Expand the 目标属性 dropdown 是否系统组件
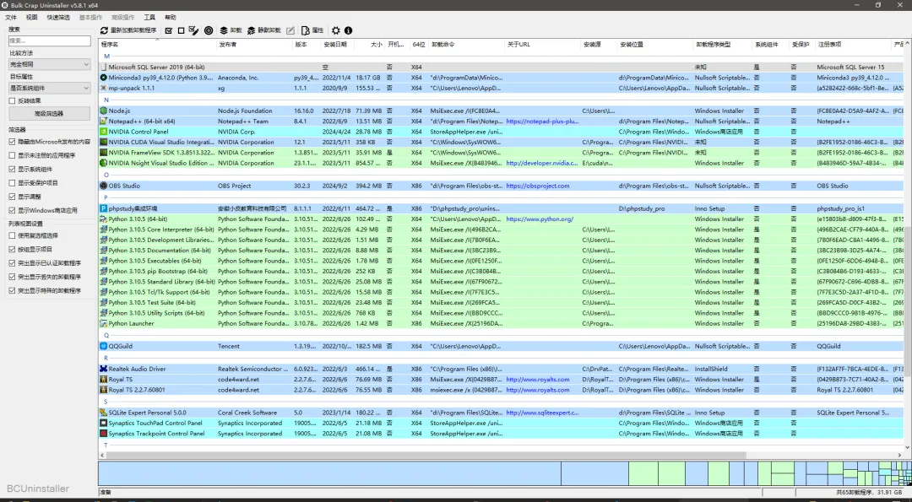The height and width of the screenshot is (502, 912). coord(50,88)
